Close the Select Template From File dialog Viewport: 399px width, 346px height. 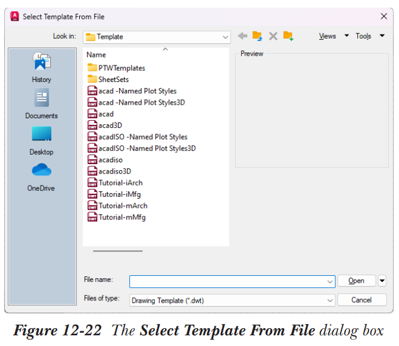[x=384, y=17]
